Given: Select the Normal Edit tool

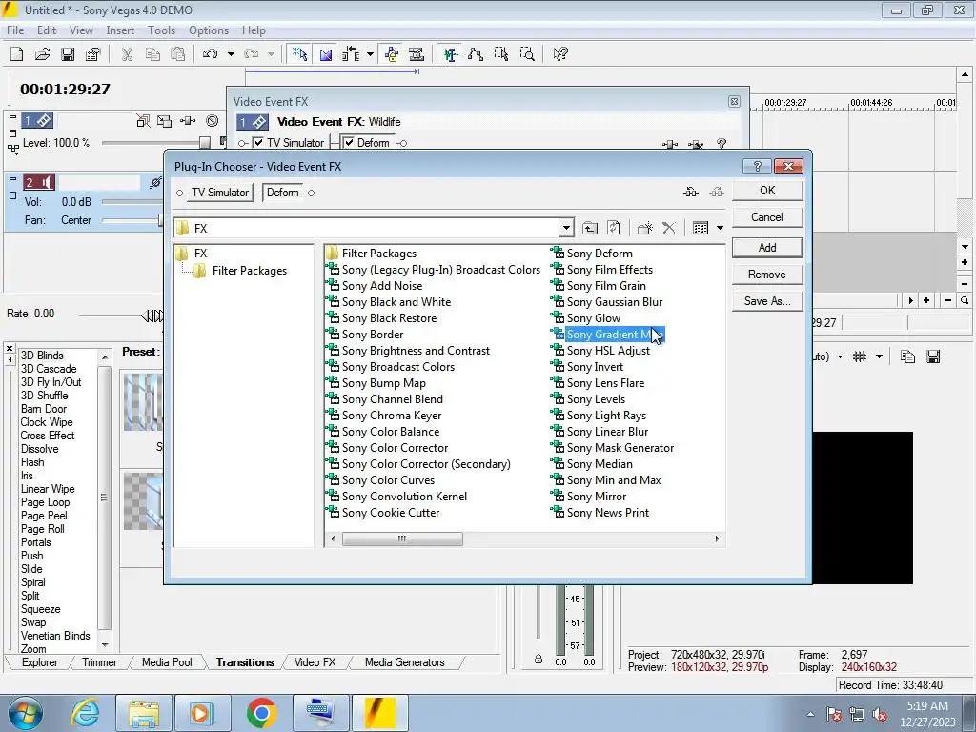Looking at the screenshot, I should [451, 54].
